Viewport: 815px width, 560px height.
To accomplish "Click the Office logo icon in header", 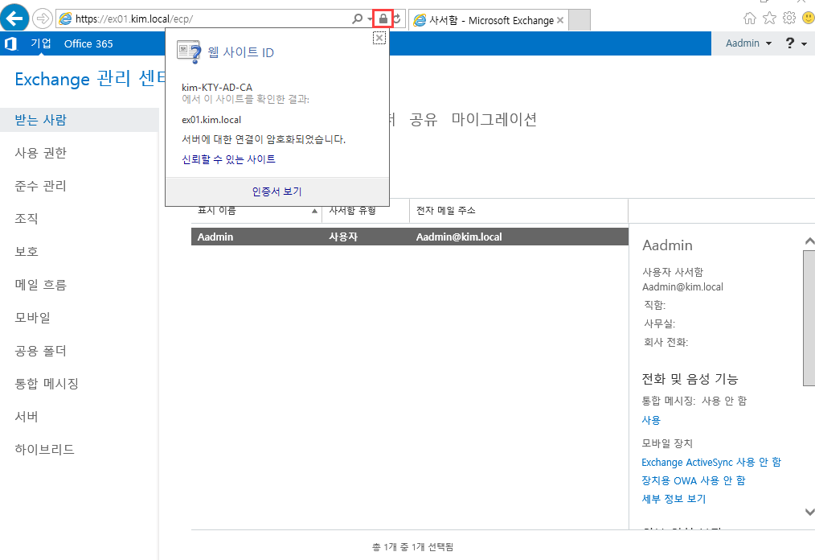I will (x=11, y=43).
